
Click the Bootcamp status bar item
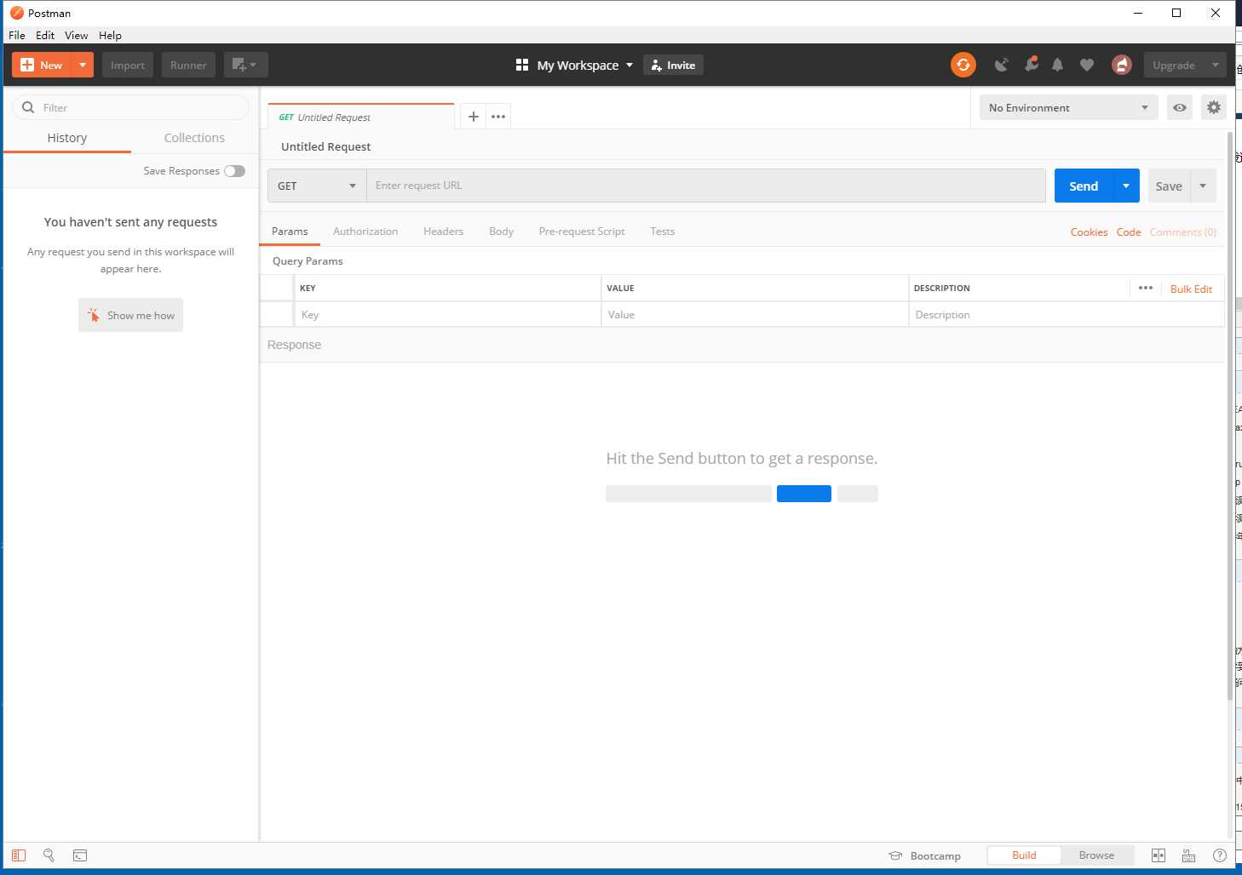point(925,855)
